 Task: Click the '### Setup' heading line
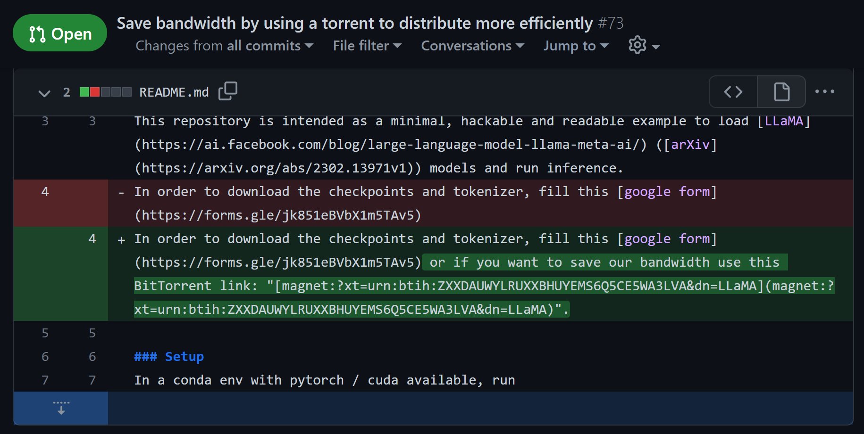click(x=169, y=357)
